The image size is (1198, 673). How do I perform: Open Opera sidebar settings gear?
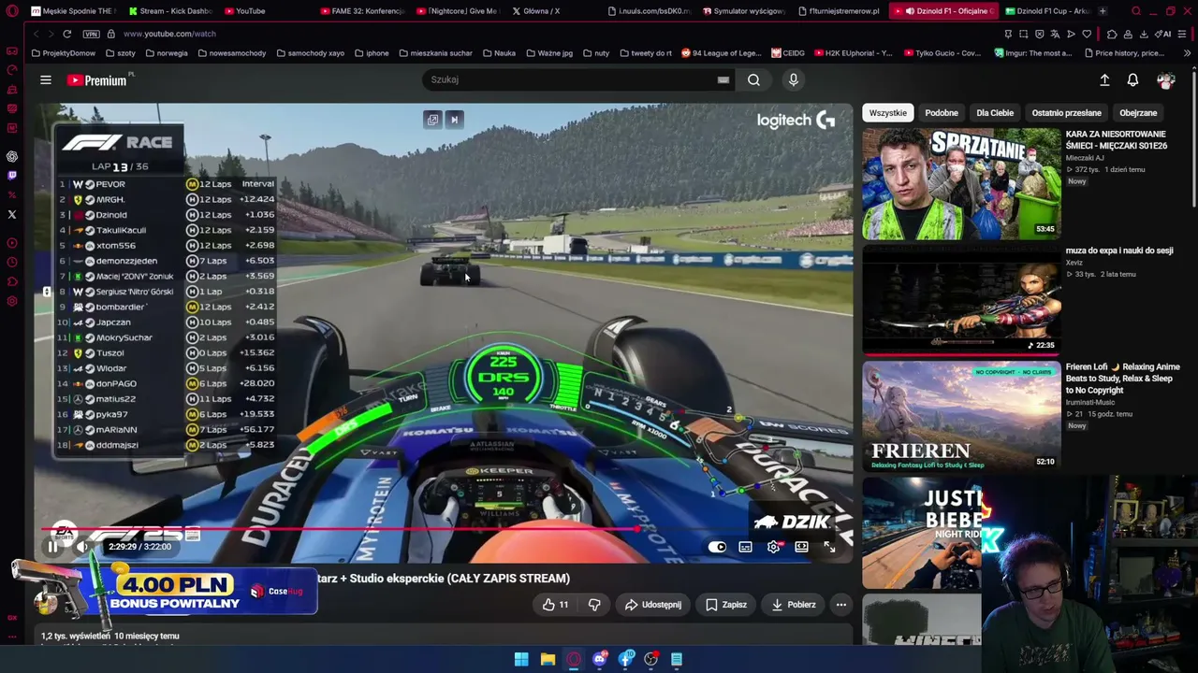tap(12, 301)
